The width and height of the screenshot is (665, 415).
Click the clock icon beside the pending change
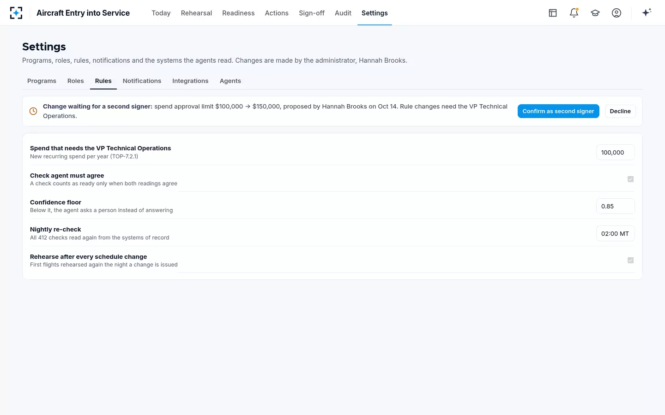point(33,111)
